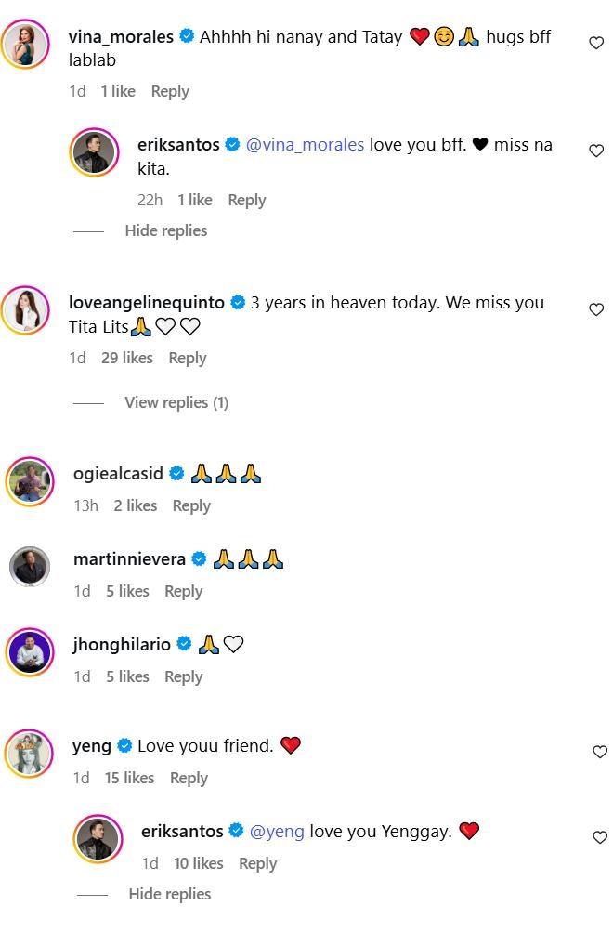Like loveangelinequinto's comment with the heart

(x=596, y=309)
